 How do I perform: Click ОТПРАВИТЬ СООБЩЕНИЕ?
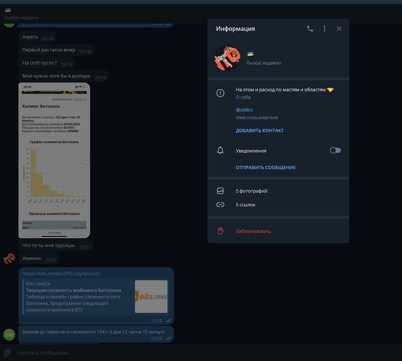(266, 168)
